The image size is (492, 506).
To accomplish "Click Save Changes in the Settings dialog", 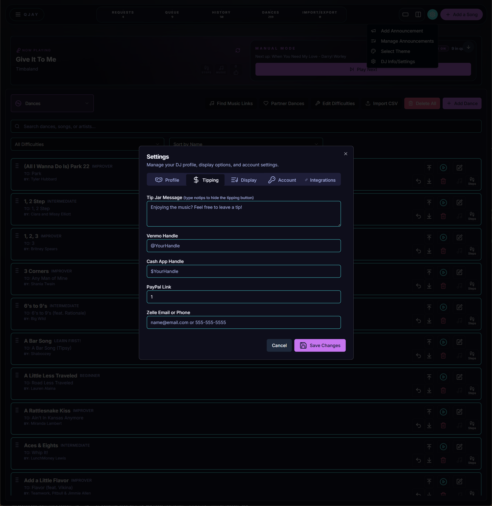I will click(x=320, y=345).
